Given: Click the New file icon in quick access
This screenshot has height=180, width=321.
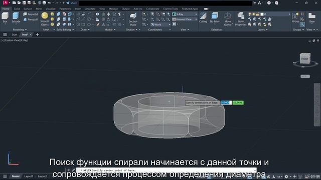Looking at the screenshot, I should [14, 3].
